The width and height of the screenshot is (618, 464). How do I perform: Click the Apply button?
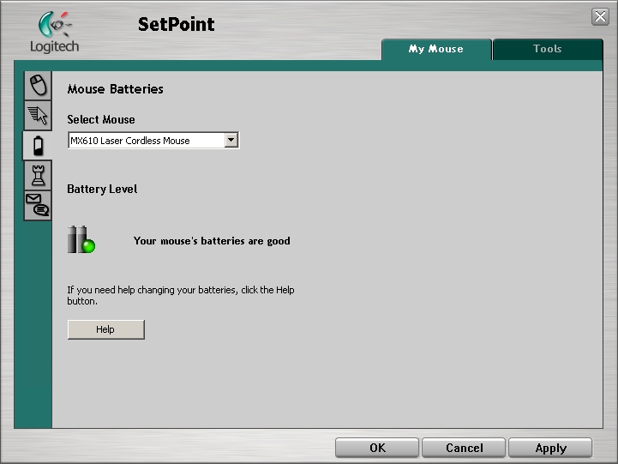(550, 448)
